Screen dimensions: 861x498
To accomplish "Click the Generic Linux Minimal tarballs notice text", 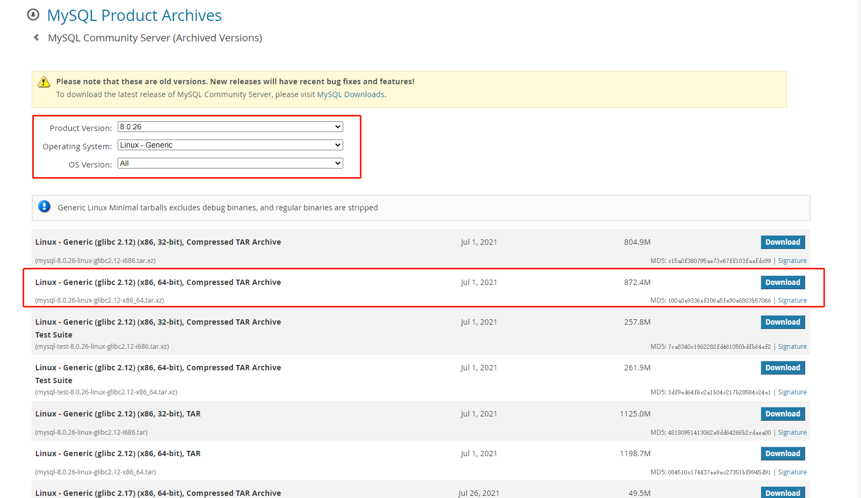I will (x=218, y=208).
